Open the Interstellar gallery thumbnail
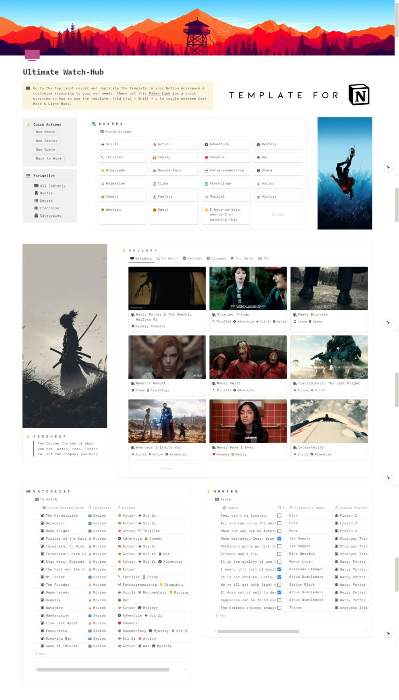Viewport: 399px width, 700px height. click(329, 421)
